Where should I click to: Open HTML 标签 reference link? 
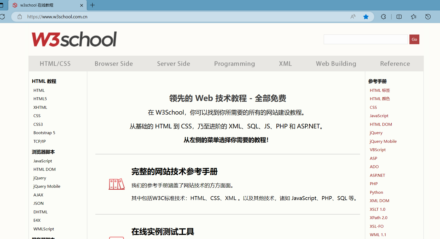tap(380, 90)
